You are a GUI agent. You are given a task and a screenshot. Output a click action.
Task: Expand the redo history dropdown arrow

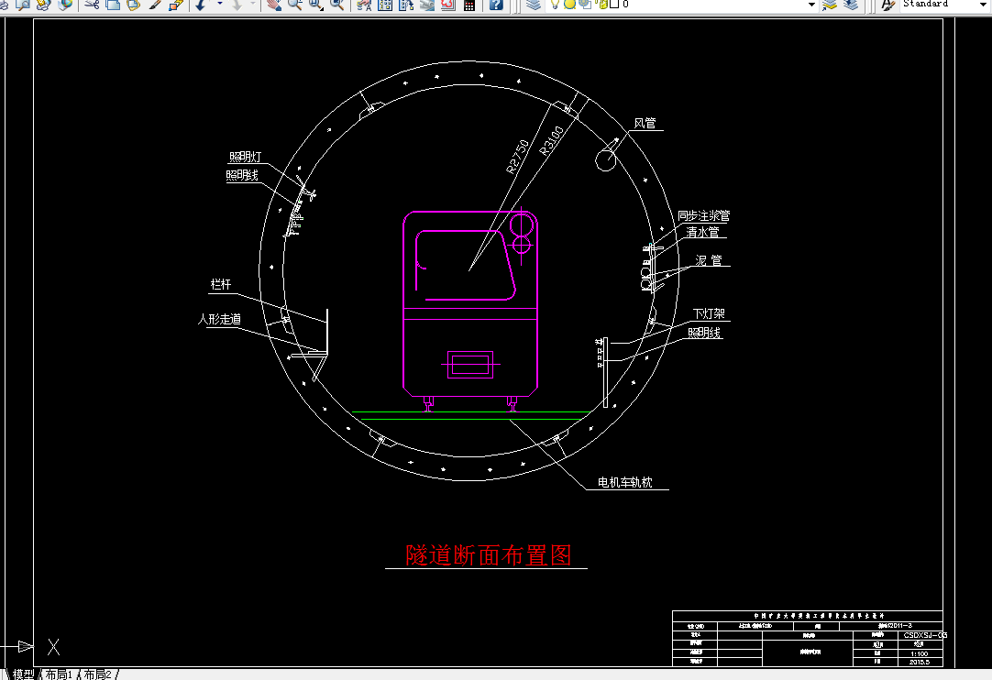(x=252, y=5)
